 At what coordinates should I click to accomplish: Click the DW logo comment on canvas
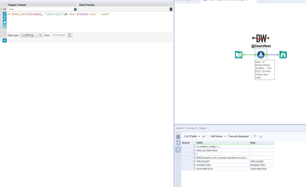(261, 38)
